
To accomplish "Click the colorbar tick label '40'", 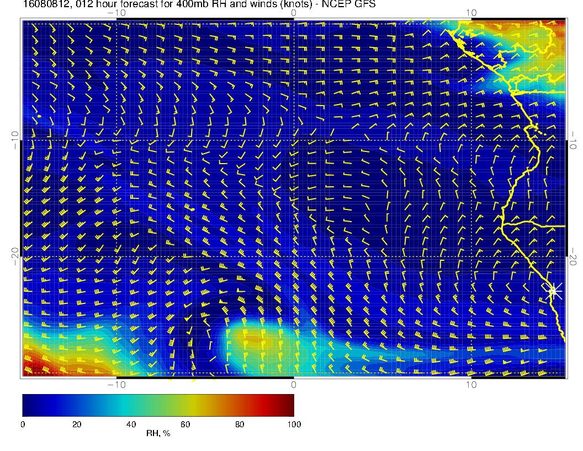I will tap(131, 424).
